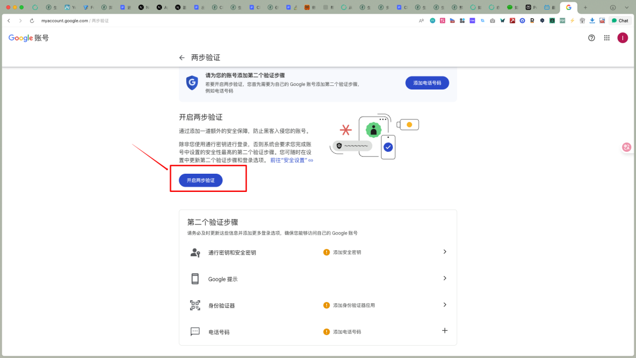The width and height of the screenshot is (636, 358).
Task: Click the browser forward arrow
Action: click(x=20, y=21)
